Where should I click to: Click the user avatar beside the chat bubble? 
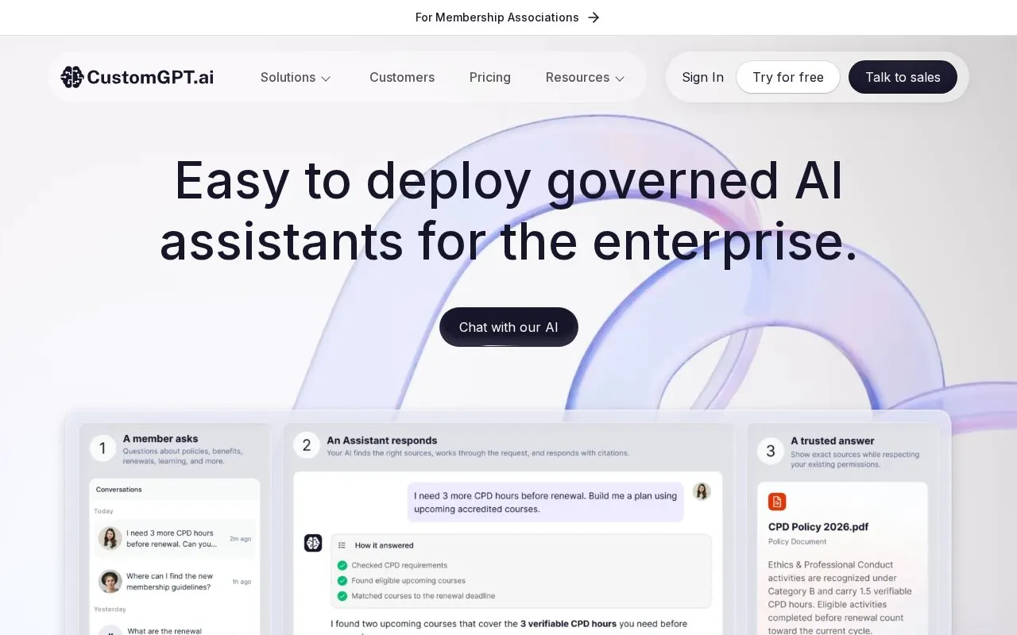point(702,491)
